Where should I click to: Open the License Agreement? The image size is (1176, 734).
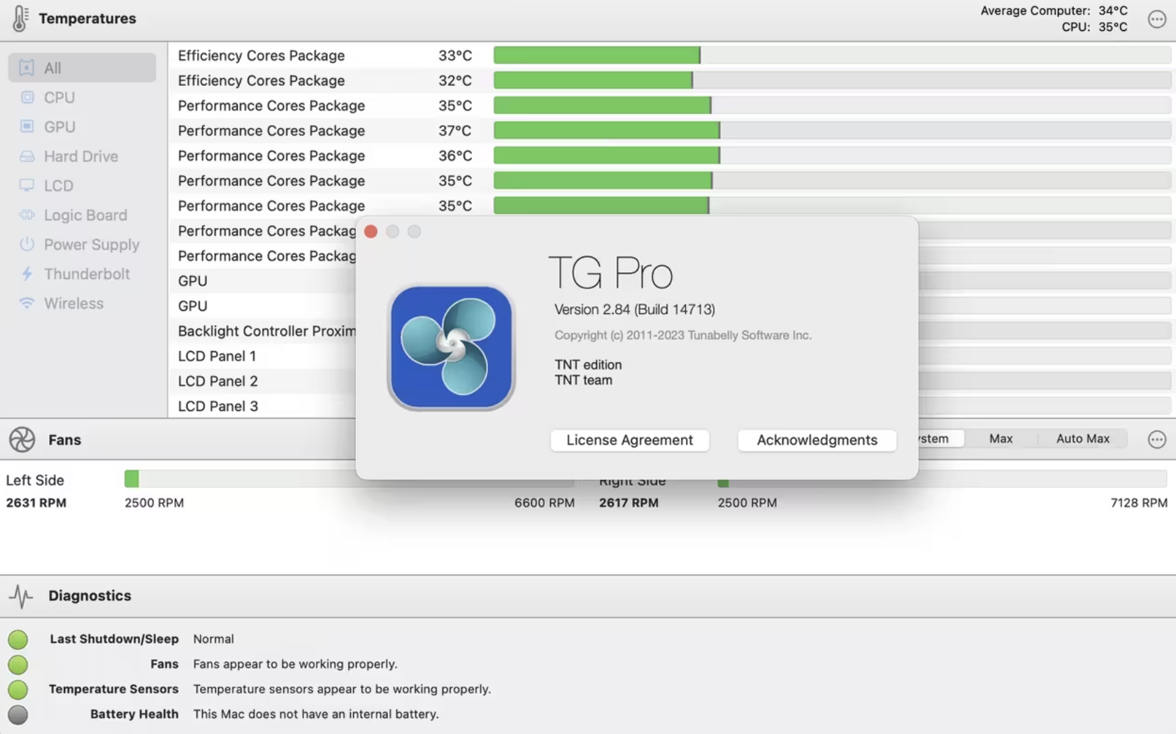click(x=629, y=440)
